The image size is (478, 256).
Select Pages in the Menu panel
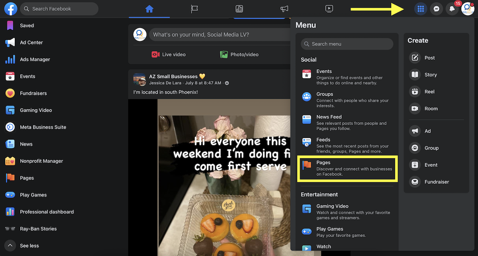347,169
